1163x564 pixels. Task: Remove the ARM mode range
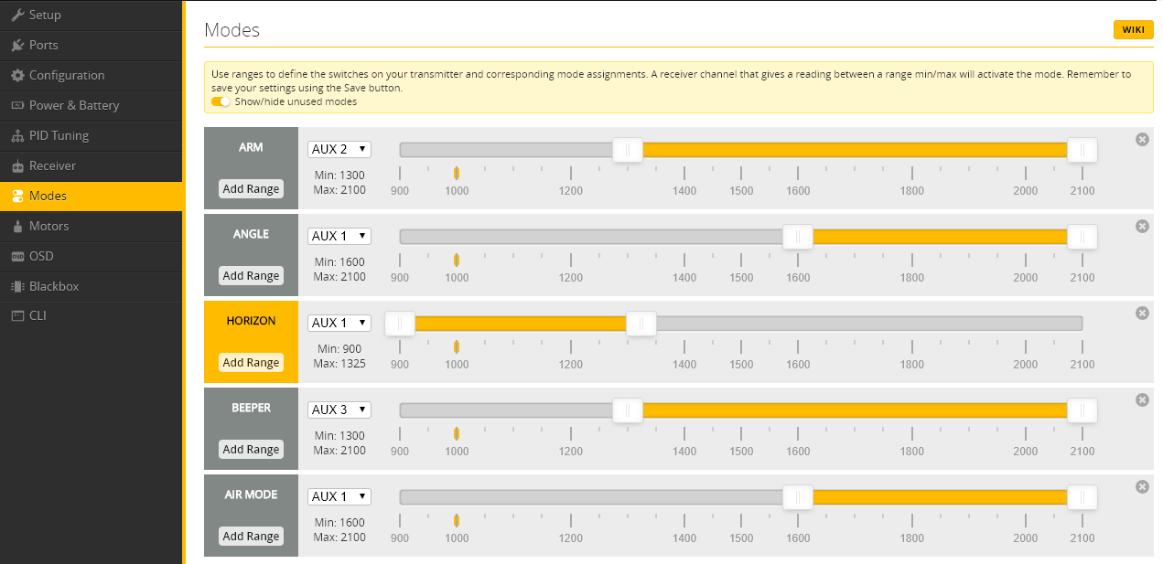coord(1142,139)
